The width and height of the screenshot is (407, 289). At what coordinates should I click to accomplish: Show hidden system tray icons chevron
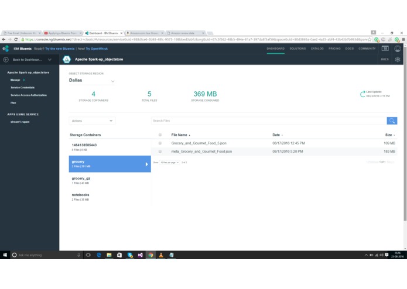pos(366,255)
